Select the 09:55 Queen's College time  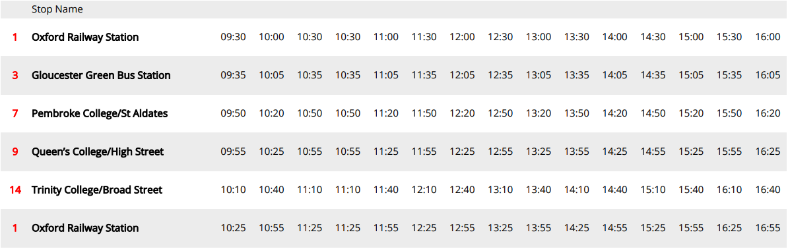pos(233,152)
